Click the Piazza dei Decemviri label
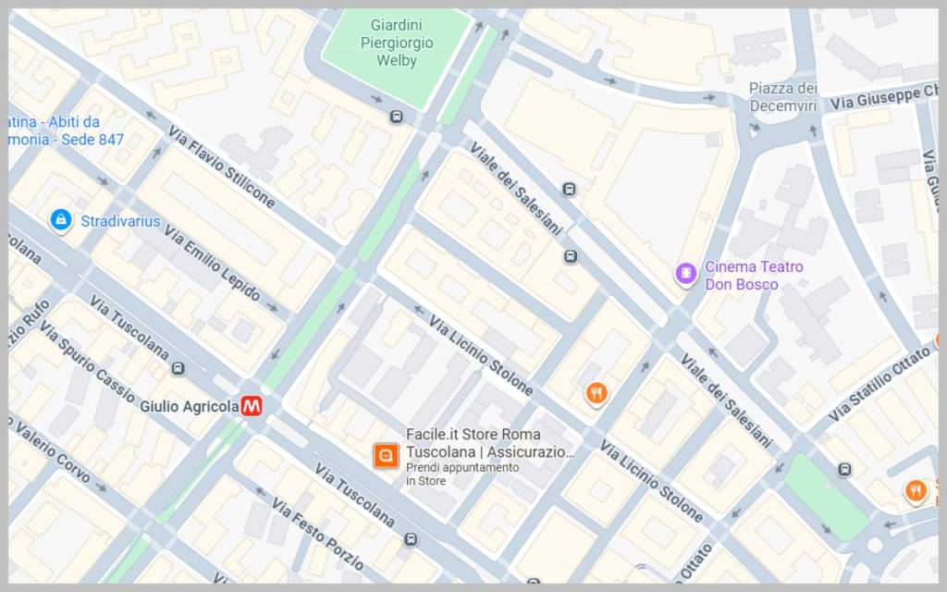This screenshot has width=947, height=592. tap(782, 96)
